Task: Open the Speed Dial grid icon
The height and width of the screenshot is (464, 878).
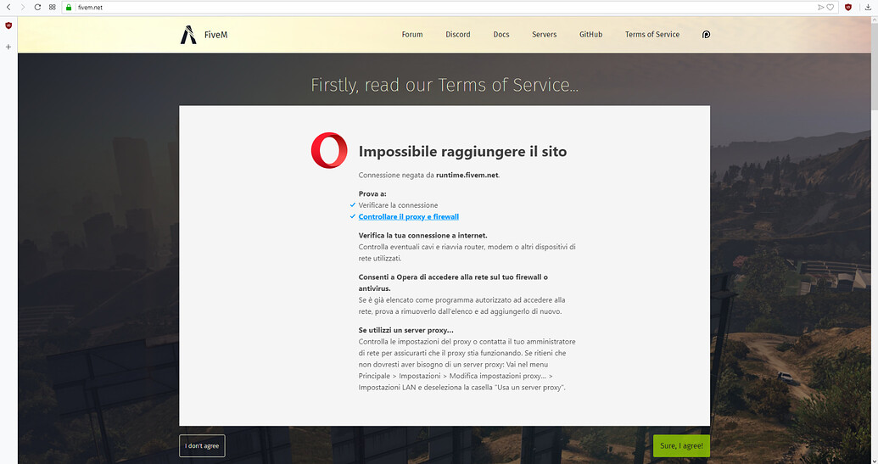Action: pyautogui.click(x=52, y=8)
